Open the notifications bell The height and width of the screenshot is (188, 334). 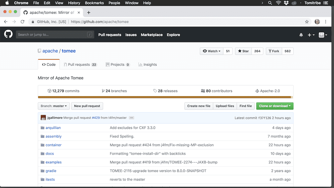tap(301, 35)
